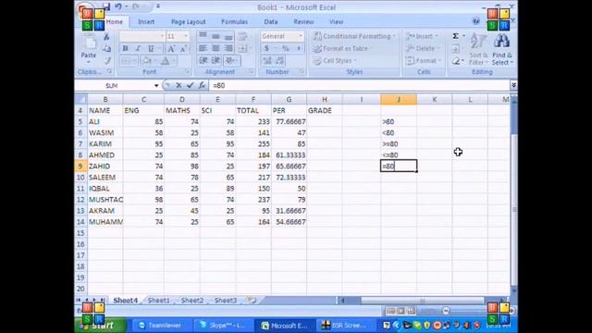
Task: Open Excel Help question mark icon
Action: pyautogui.click(x=476, y=21)
